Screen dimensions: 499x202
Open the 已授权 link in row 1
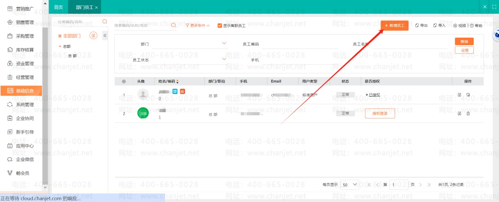click(x=374, y=95)
